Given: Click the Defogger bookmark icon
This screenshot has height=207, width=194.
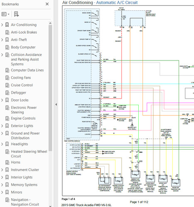Looking at the screenshot, I should [x=7, y=93].
